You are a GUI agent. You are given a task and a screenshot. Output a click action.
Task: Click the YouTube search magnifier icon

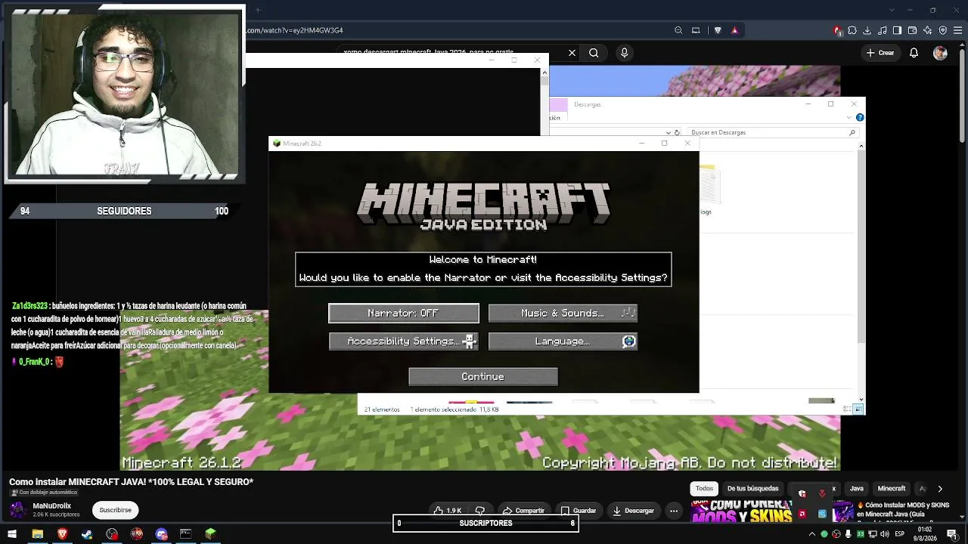coord(594,53)
